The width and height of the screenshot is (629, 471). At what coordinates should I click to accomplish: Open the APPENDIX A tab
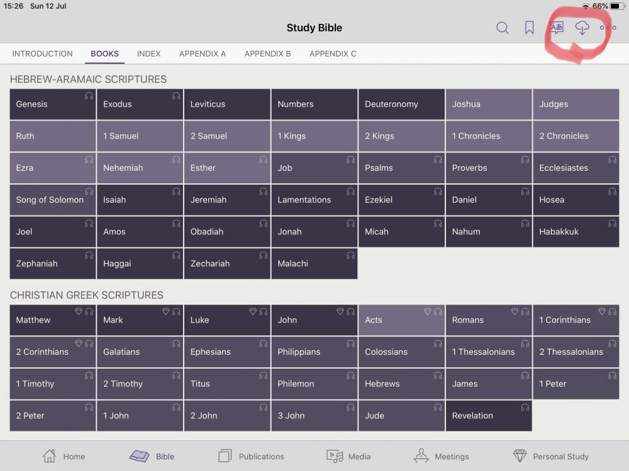click(x=203, y=54)
